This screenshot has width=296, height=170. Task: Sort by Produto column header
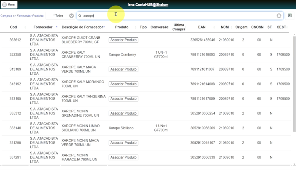(122, 27)
